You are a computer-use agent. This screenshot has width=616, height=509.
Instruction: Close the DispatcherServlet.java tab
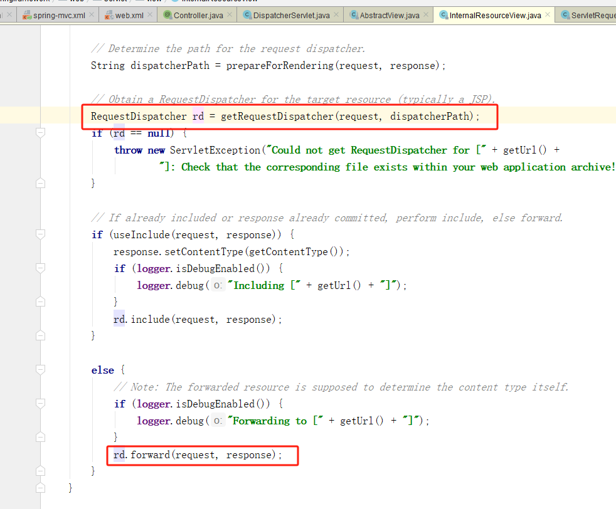[x=336, y=14]
